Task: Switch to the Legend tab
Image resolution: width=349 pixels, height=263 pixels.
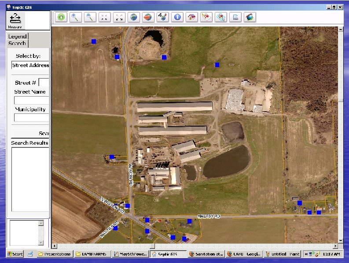Action: (18, 36)
